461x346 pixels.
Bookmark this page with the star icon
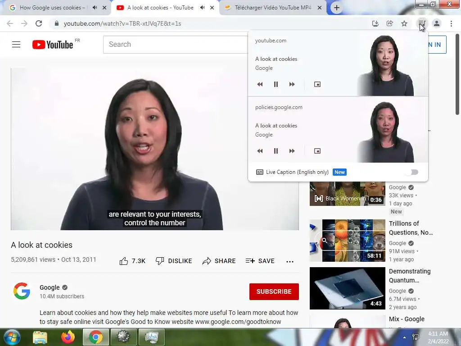(404, 23)
